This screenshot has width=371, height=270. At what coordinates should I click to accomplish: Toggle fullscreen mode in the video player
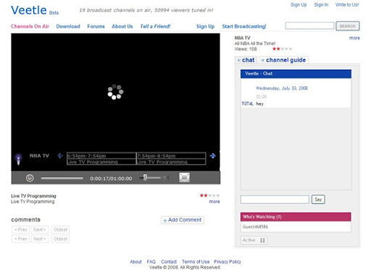184,178
